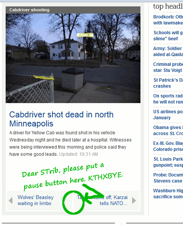Click the article summary about Yellow Cab driver
The width and height of the screenshot is (183, 225).
(x=70, y=143)
